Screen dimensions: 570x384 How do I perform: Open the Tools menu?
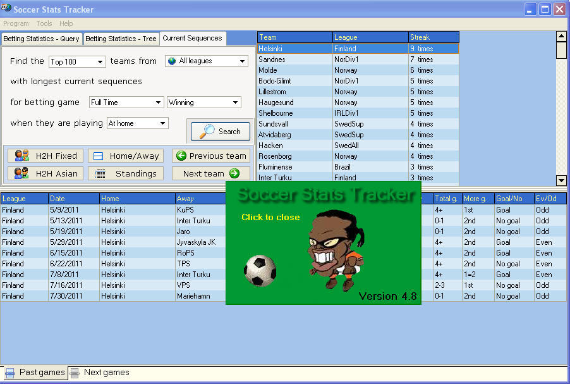click(44, 23)
